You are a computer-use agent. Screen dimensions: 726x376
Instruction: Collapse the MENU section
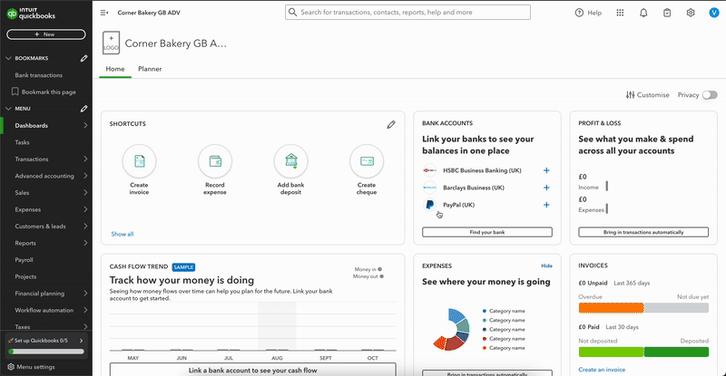click(8, 109)
